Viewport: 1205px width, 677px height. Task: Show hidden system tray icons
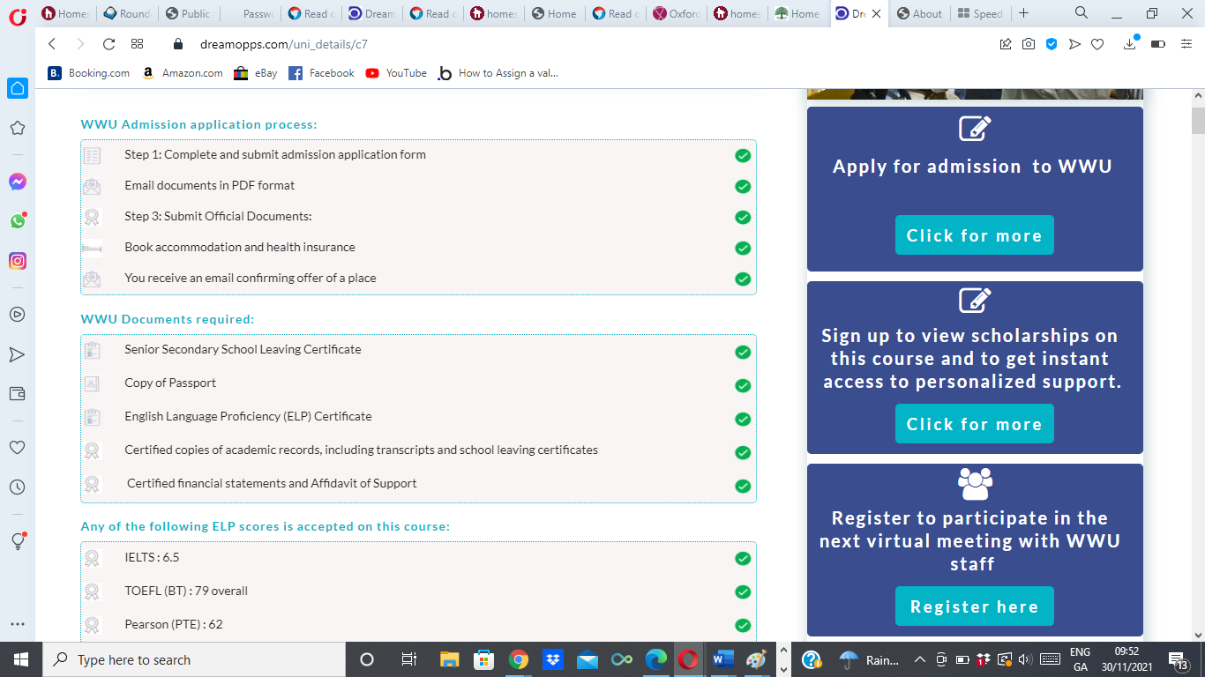tap(919, 659)
